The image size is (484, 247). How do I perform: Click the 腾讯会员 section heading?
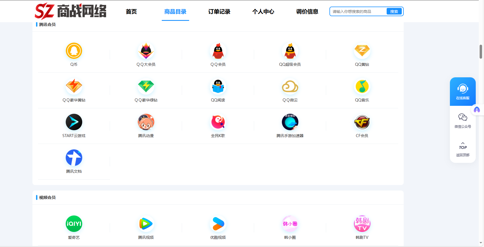click(x=47, y=24)
